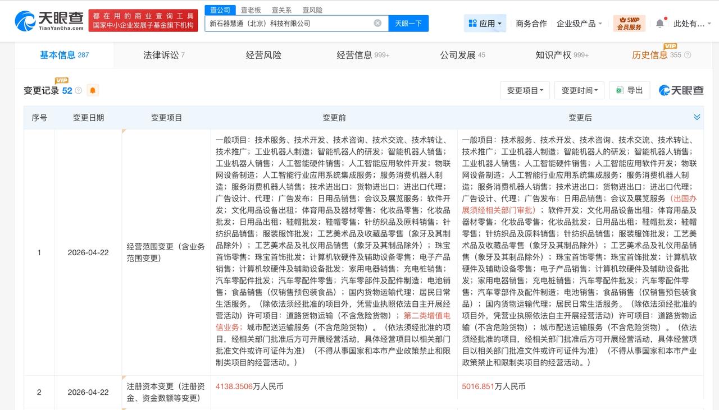Collapse table via blue double-chevron in 变更后 header
The height and width of the screenshot is (410, 719).
point(697,118)
